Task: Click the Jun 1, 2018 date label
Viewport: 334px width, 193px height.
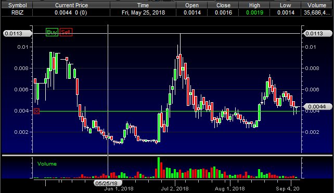Action: 119,188
